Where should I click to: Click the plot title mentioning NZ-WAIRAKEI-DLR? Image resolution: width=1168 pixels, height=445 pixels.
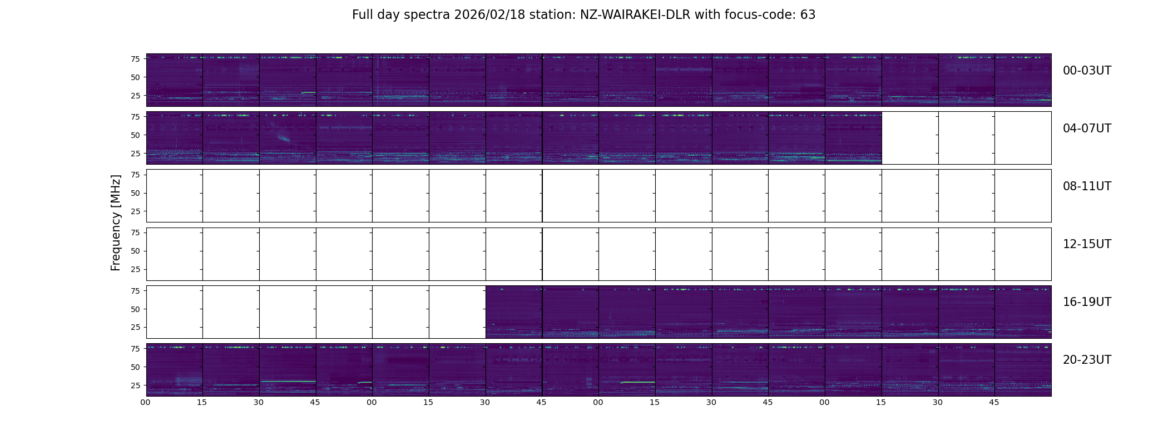pos(583,15)
